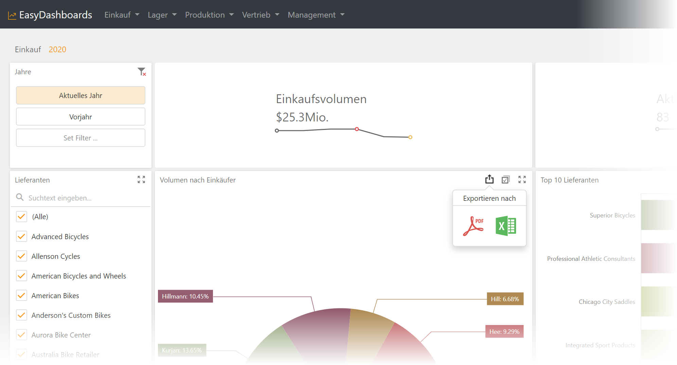Clear the Jahre filter funnel icon

click(142, 72)
